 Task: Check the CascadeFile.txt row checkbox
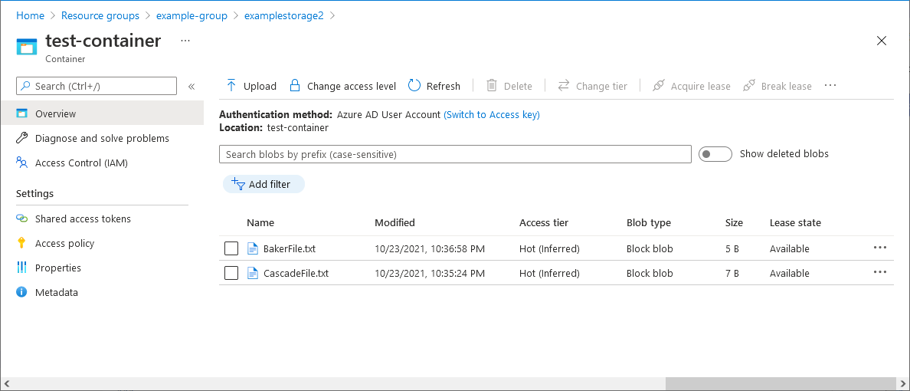pyautogui.click(x=231, y=273)
